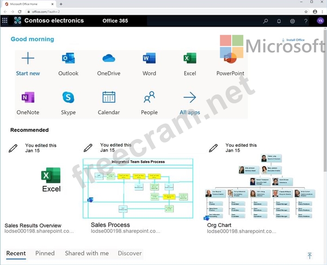Image resolution: width=327 pixels, height=265 pixels.
Task: Click the Start new plus icon
Action: click(28, 58)
